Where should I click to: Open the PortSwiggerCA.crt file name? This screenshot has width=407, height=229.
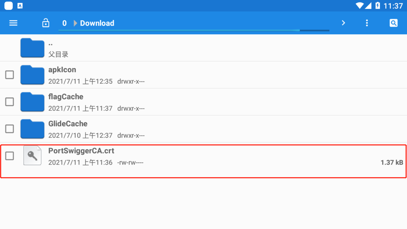(x=81, y=151)
